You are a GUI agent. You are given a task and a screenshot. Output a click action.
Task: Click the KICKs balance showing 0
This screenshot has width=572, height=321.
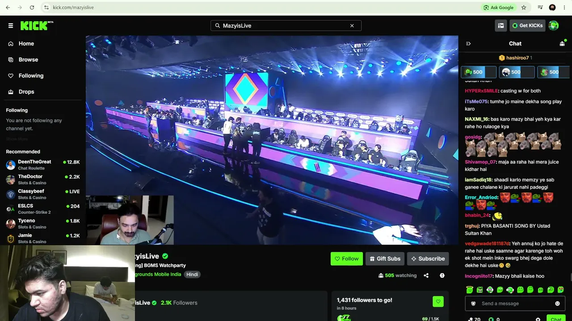coord(494,319)
